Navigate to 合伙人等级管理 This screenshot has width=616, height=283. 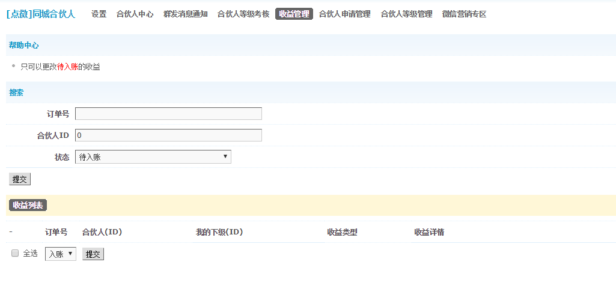click(407, 14)
